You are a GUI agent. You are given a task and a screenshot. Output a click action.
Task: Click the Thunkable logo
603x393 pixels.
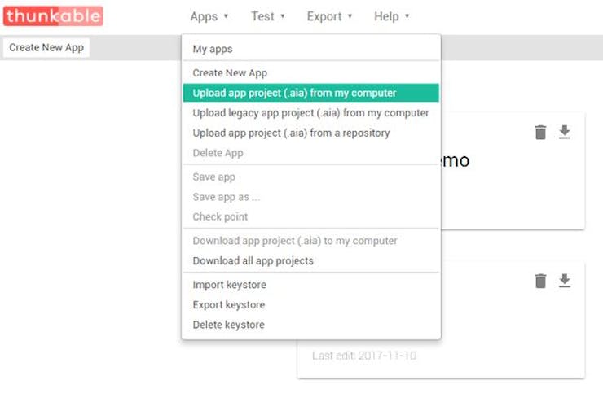pyautogui.click(x=53, y=15)
